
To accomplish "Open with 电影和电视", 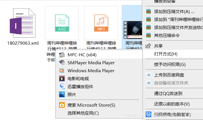I will pyautogui.click(x=99, y=78).
